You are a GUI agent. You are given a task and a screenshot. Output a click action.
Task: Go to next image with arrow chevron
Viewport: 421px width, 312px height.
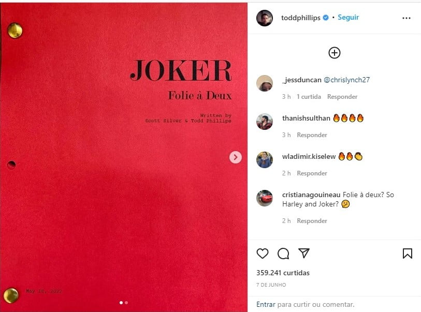[x=236, y=157]
